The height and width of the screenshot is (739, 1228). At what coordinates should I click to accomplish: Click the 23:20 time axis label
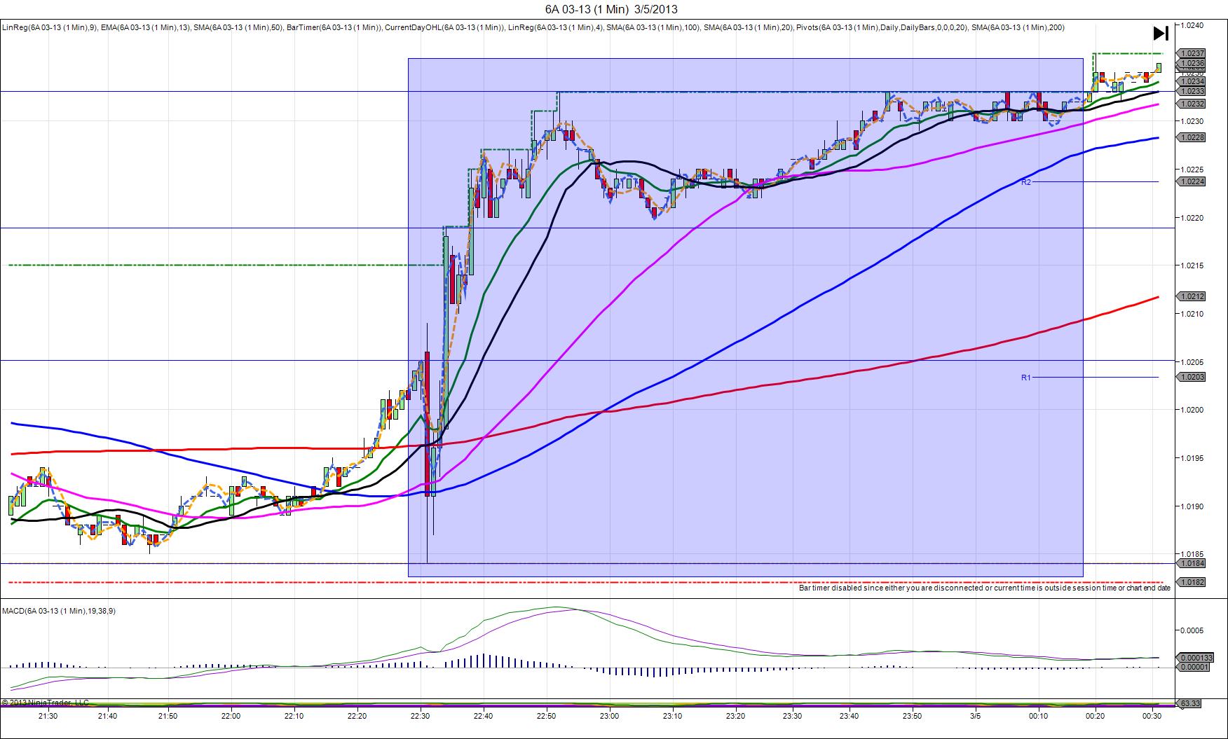pos(736,716)
